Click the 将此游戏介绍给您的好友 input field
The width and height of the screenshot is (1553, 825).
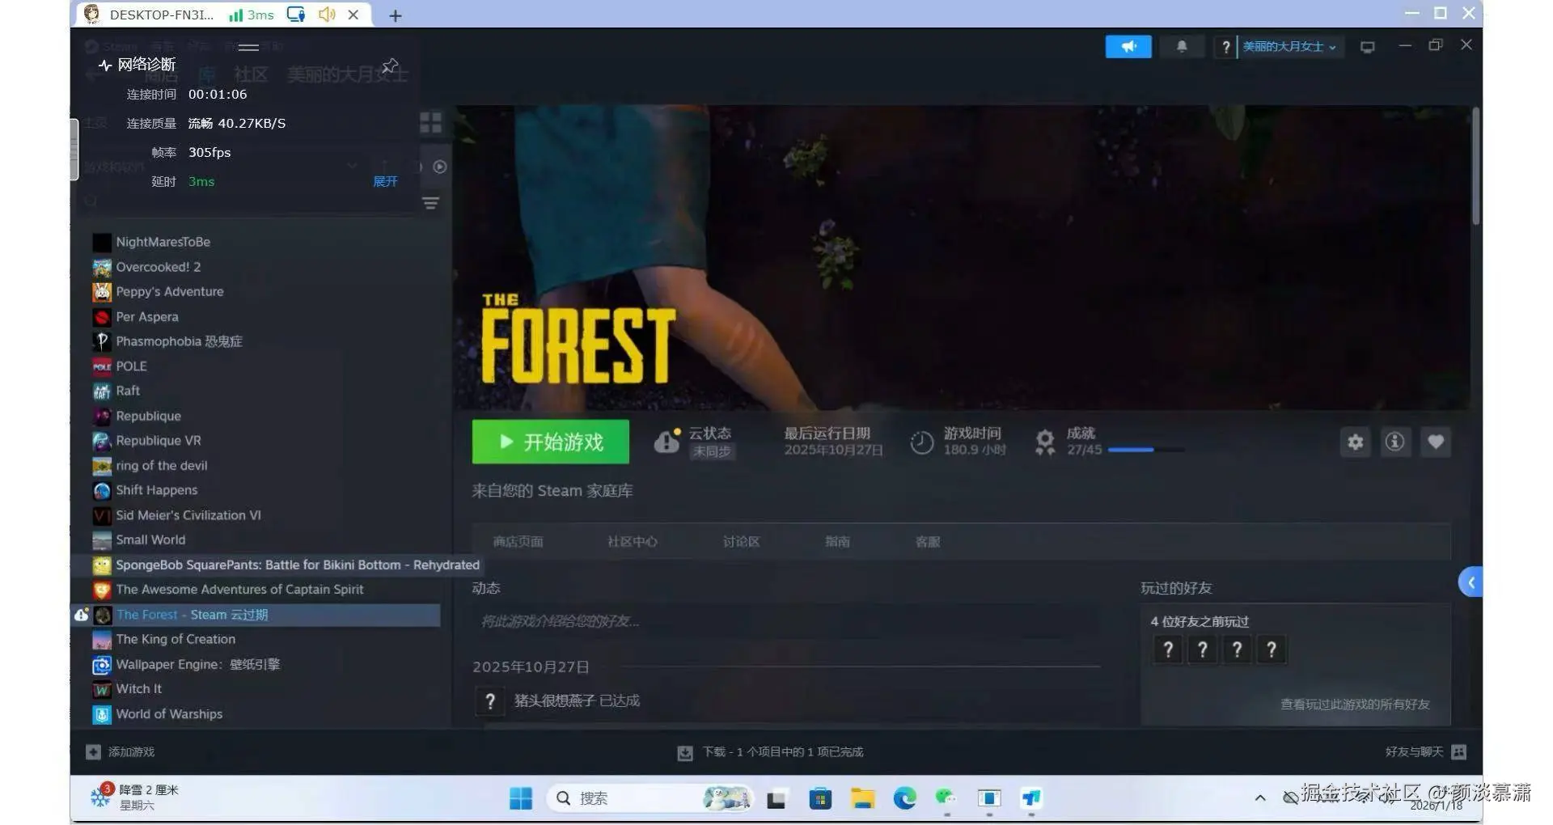tap(785, 621)
